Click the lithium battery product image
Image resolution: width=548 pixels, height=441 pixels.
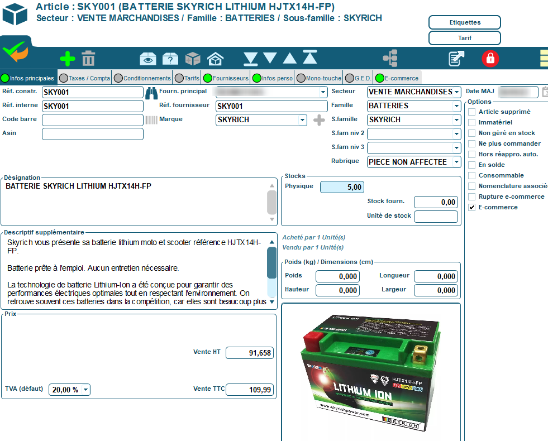point(371,372)
